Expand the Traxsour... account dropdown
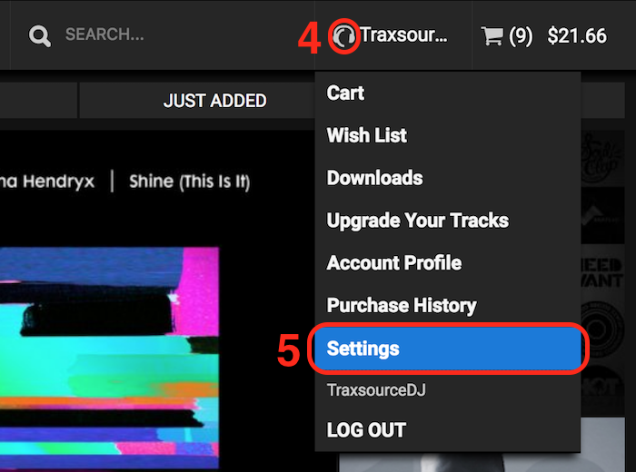Screen dimensions: 636x472 click(x=403, y=35)
